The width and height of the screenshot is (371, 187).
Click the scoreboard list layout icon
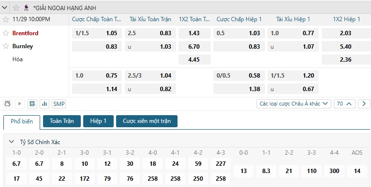coord(32,104)
